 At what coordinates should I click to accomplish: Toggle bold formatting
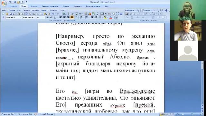click(47, 17)
